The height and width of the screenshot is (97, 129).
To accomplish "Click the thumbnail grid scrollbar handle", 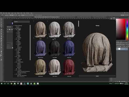I will pyautogui.click(x=78, y=23).
